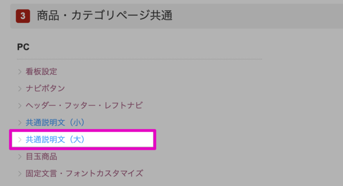This screenshot has height=186, width=343.
Task: Click the arrow icon beside ナビボタン
Action: tap(20, 89)
